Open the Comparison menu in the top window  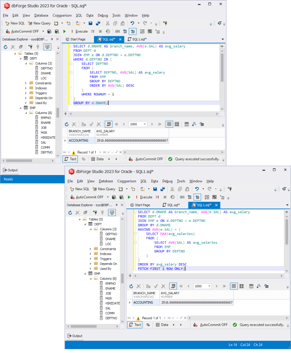tap(62, 15)
